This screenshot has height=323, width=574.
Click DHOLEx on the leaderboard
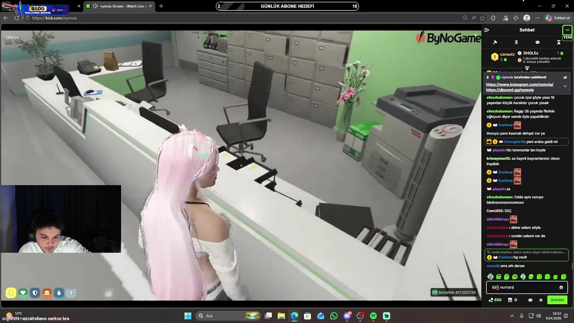pyautogui.click(x=531, y=53)
